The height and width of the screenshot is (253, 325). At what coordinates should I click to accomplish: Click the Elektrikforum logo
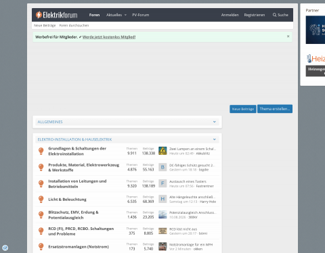pyautogui.click(x=56, y=15)
